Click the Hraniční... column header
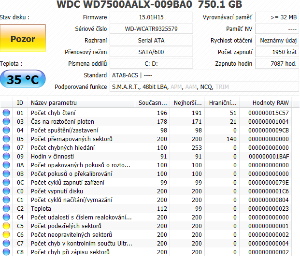 [x=222, y=103]
